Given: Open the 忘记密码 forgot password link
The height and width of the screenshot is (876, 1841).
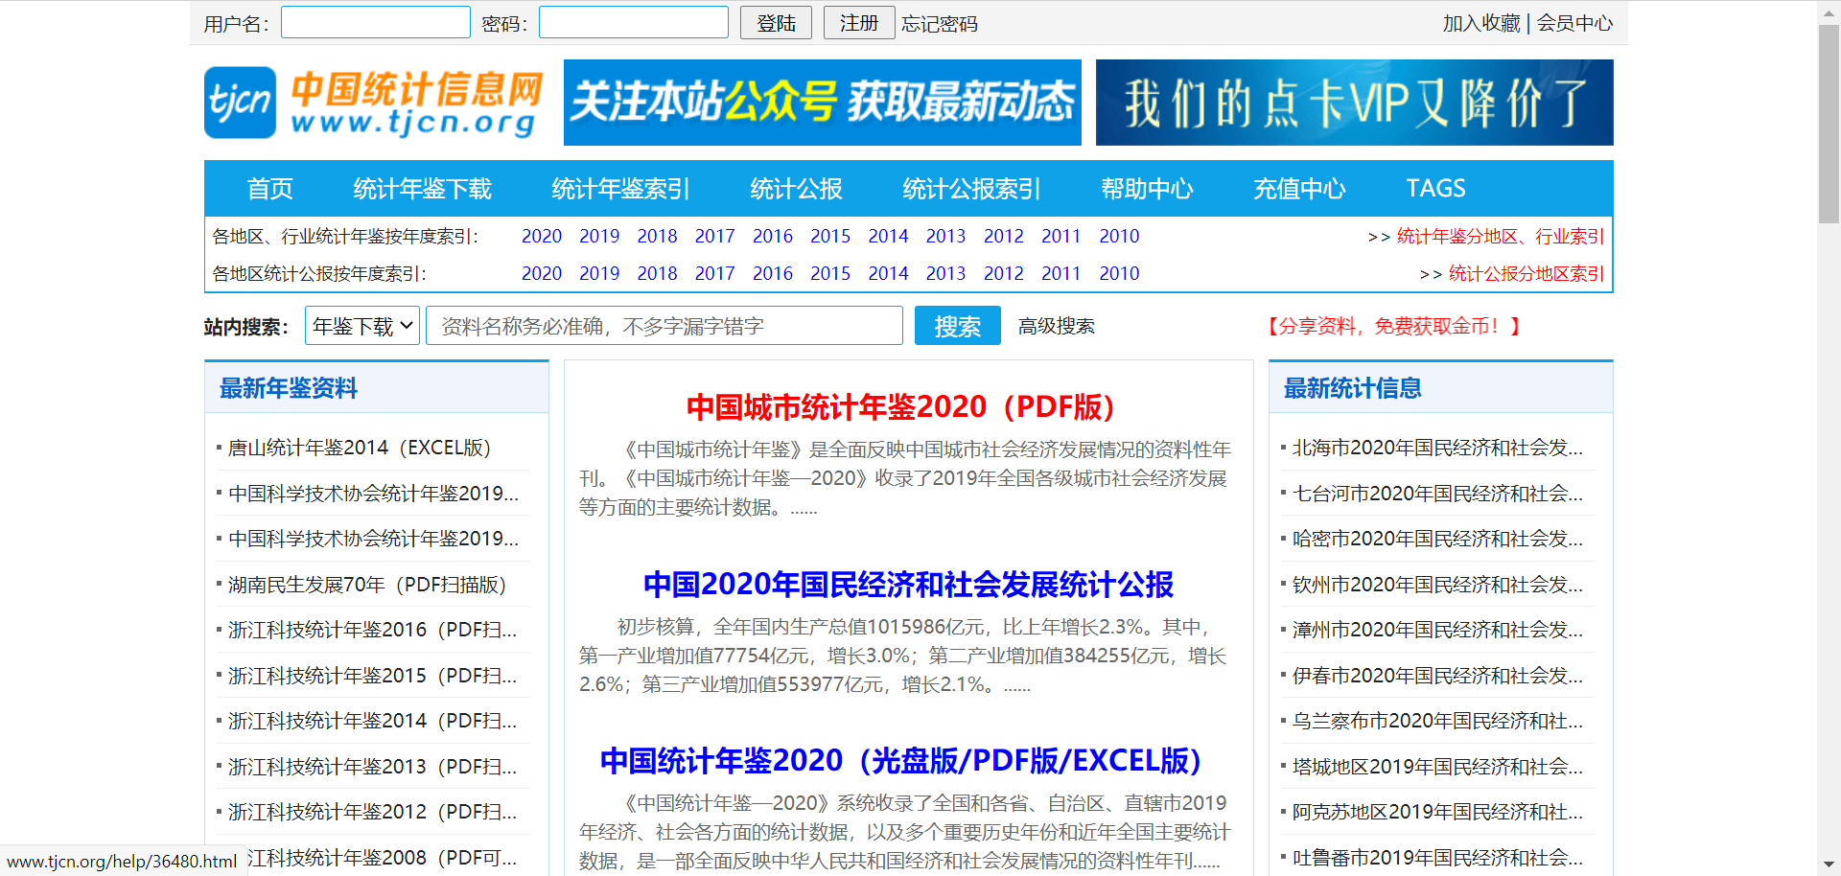Looking at the screenshot, I should (940, 23).
